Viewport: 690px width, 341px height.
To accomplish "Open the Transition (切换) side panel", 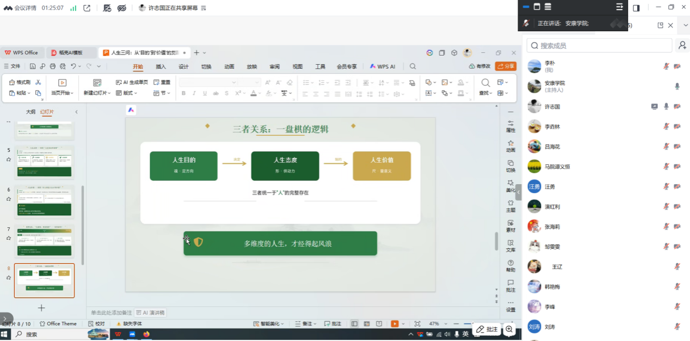I will tap(510, 166).
